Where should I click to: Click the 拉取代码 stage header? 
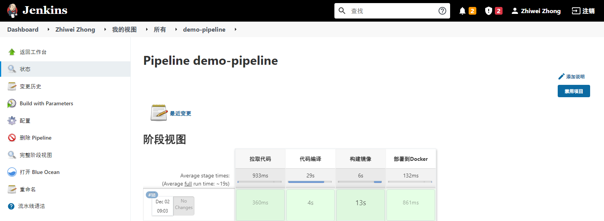260,159
